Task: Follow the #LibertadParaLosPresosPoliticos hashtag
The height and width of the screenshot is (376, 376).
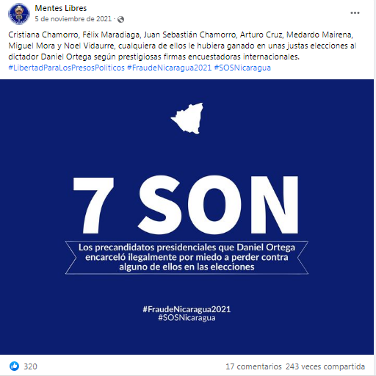Action: coord(67,68)
